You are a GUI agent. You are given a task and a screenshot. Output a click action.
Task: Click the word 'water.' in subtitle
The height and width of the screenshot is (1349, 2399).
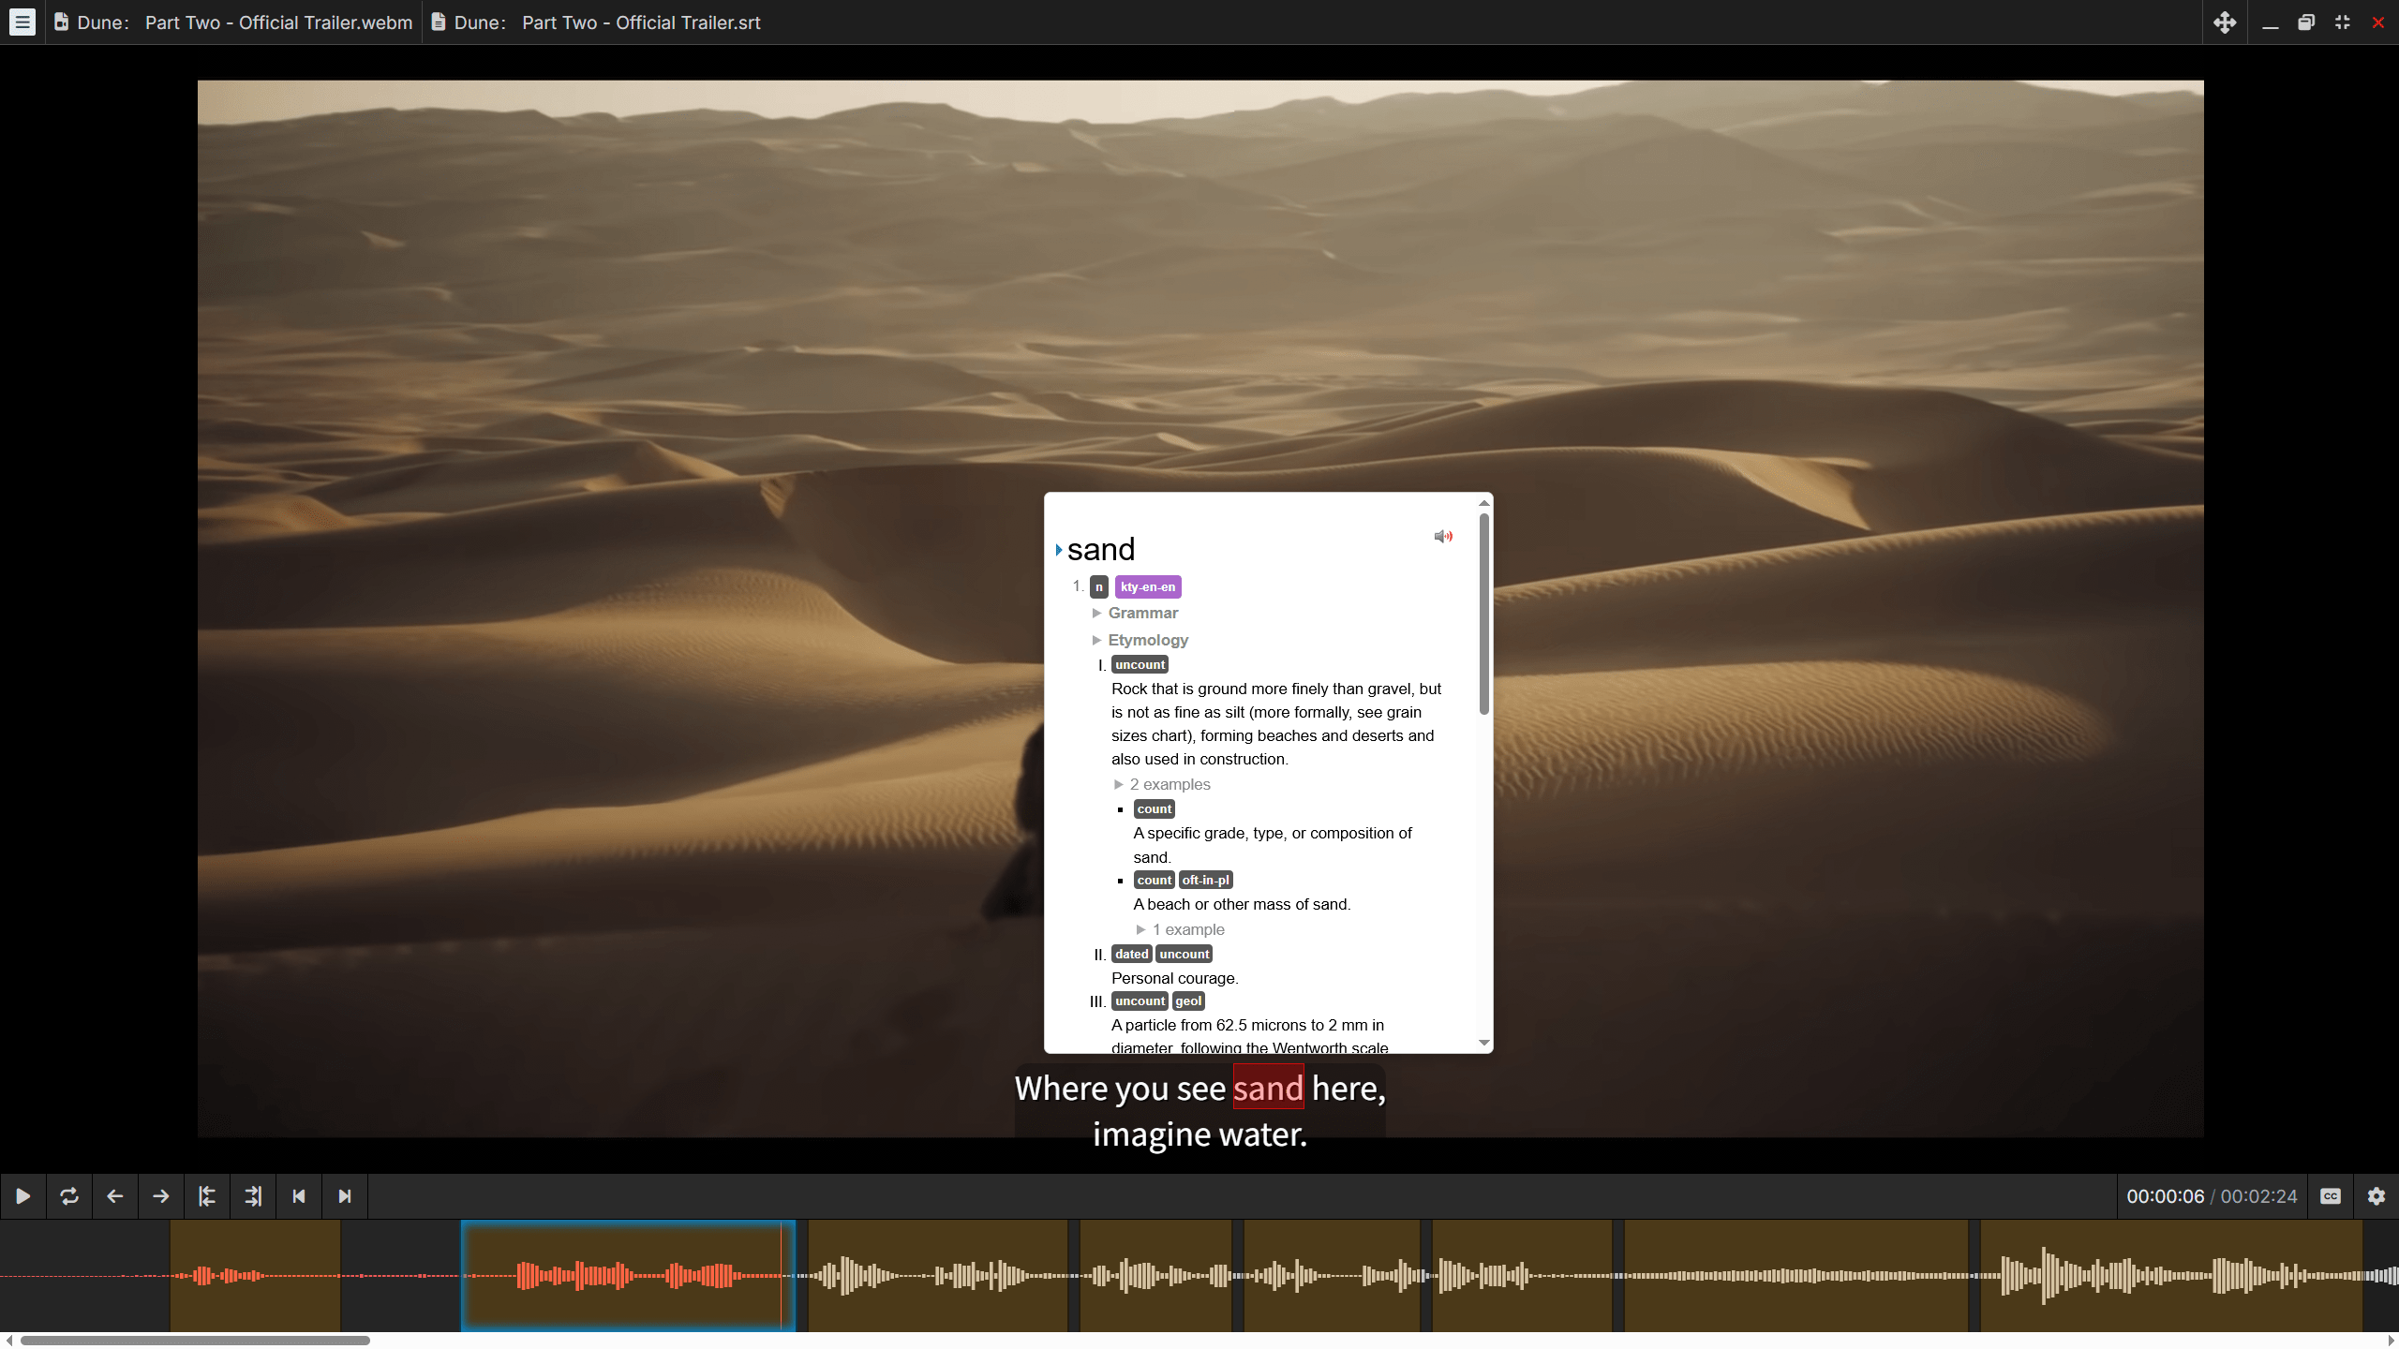click(x=1262, y=1134)
